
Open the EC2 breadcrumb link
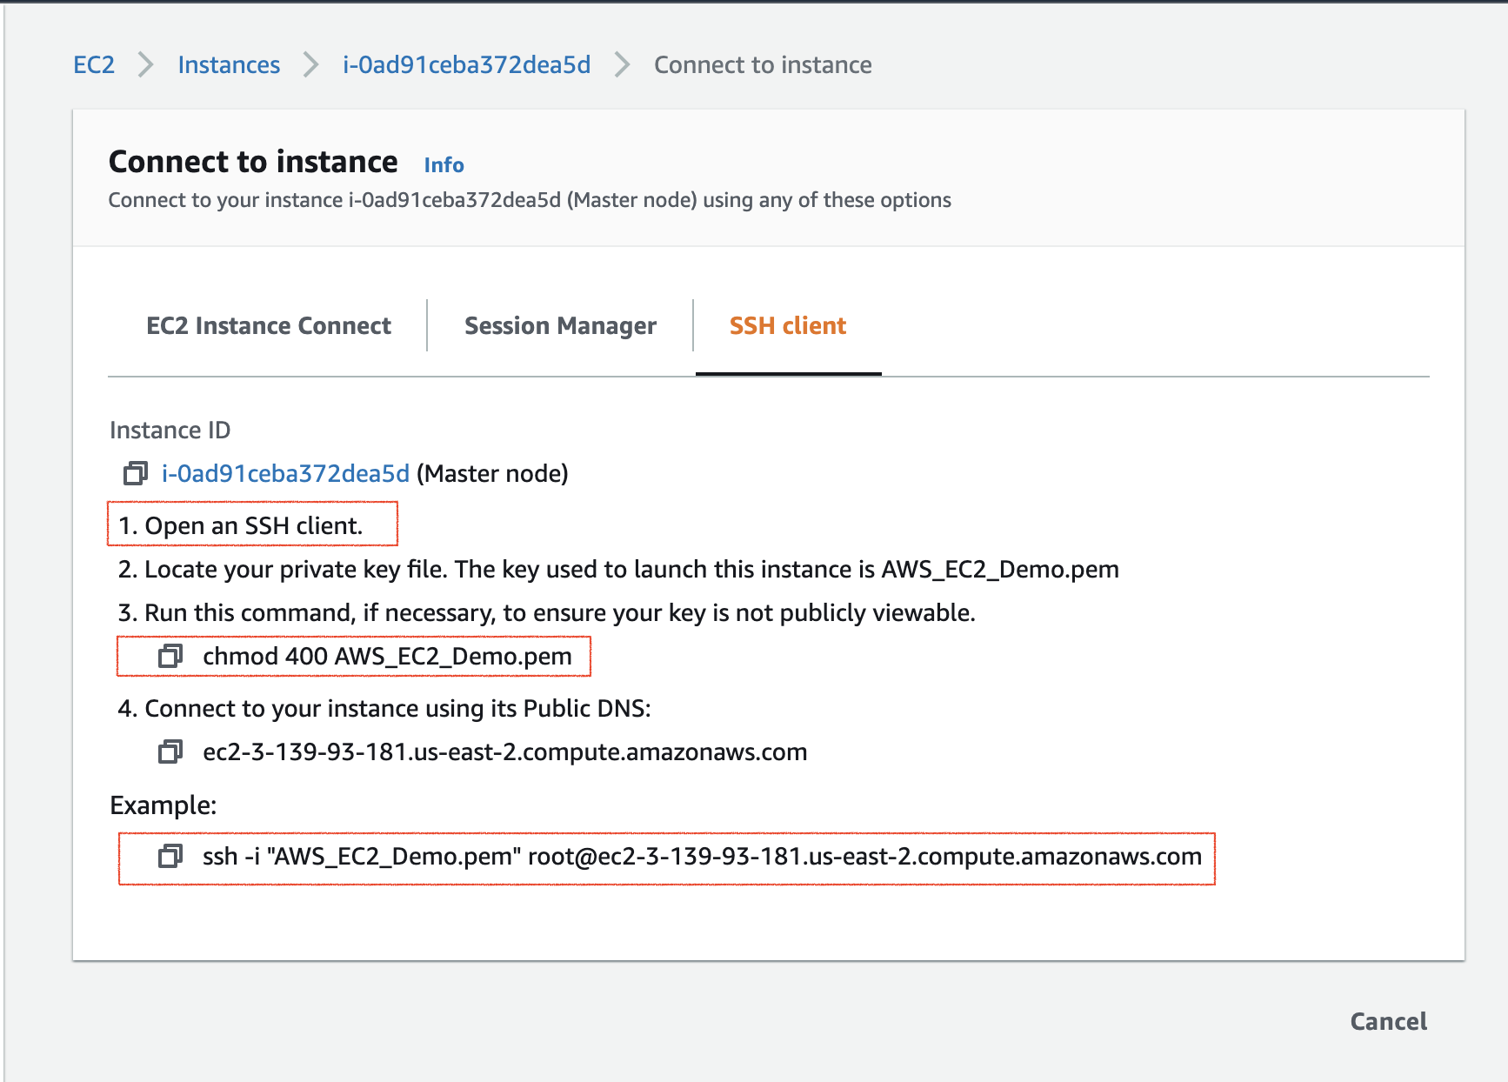93,64
